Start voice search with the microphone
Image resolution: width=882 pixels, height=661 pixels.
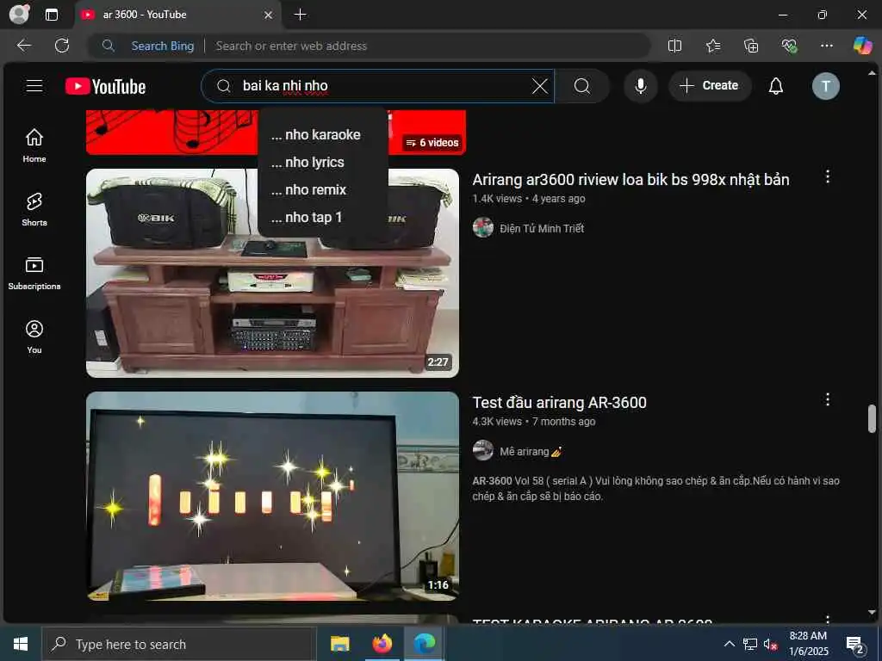click(x=640, y=86)
